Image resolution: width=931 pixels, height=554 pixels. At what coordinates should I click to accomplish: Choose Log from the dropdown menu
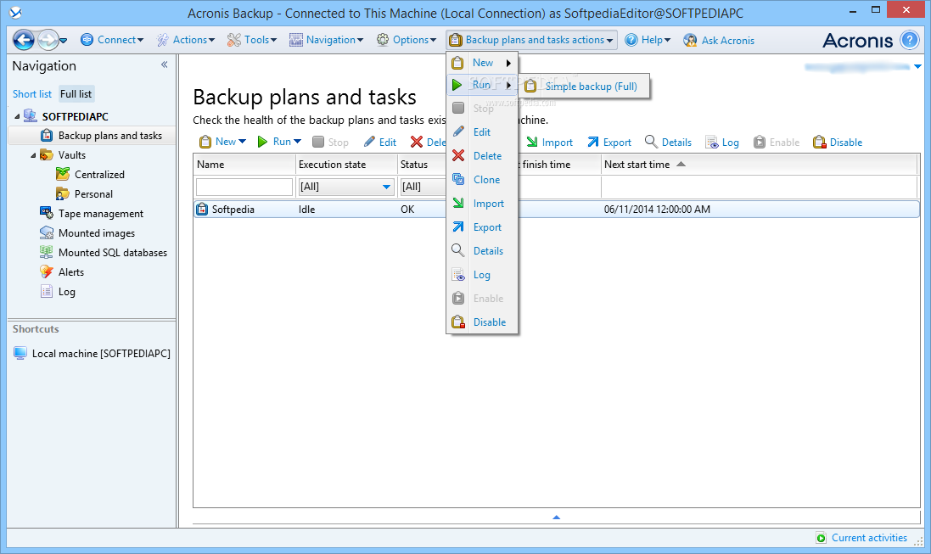click(482, 275)
